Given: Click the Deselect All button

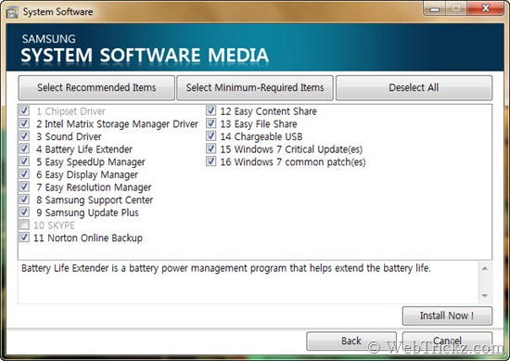Looking at the screenshot, I should pos(414,87).
